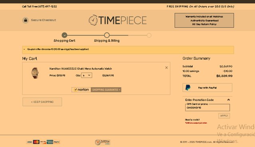Click the watch Price: $513.98 text
The height and width of the screenshot is (147, 255).
tap(57, 76)
